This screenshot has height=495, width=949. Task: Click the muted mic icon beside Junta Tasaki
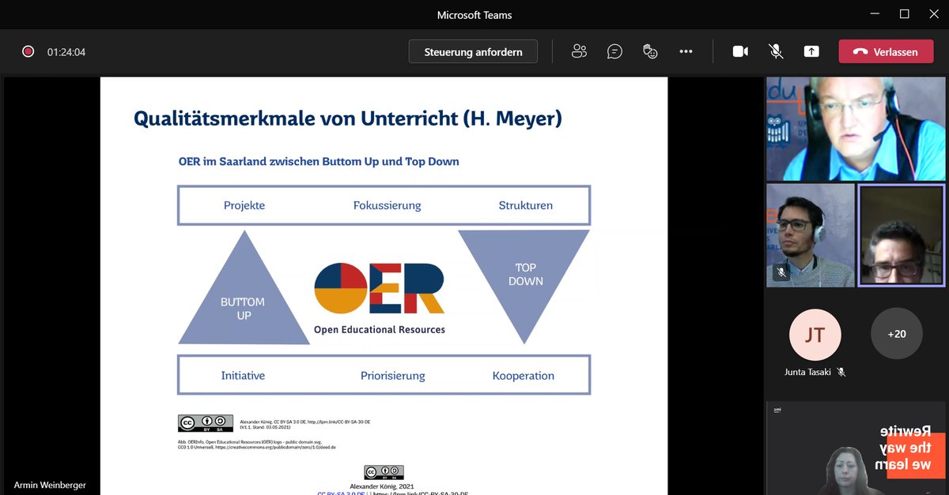(841, 371)
